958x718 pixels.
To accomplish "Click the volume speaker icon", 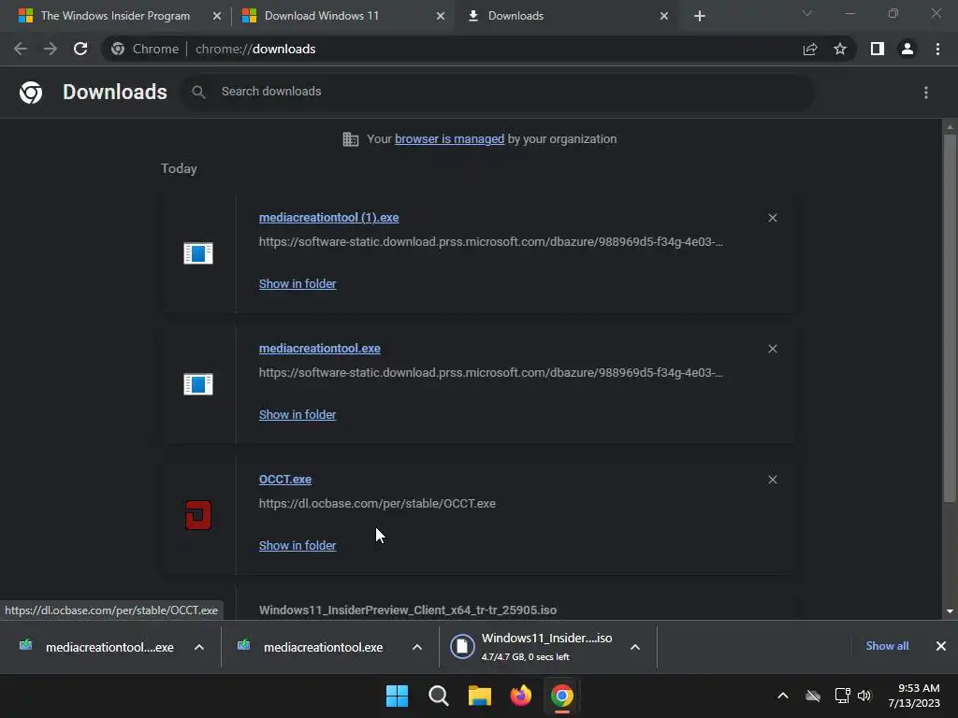I will click(x=864, y=696).
